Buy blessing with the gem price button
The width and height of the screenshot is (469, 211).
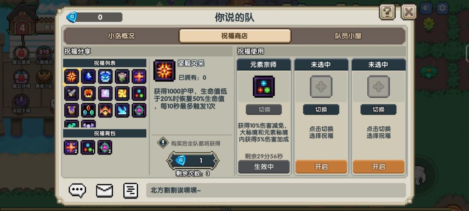(193, 161)
